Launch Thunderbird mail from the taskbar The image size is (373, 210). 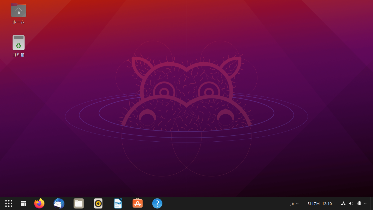[59, 203]
